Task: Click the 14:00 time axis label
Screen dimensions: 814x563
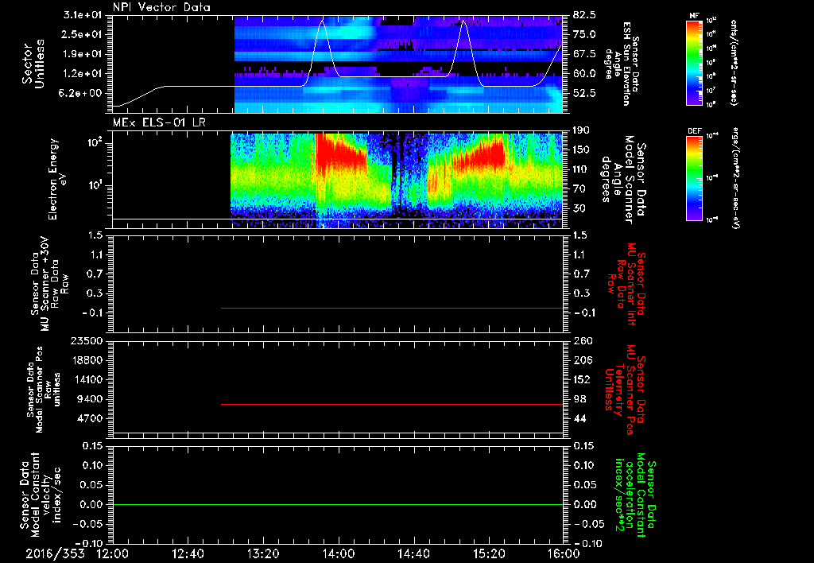Action: pyautogui.click(x=339, y=553)
